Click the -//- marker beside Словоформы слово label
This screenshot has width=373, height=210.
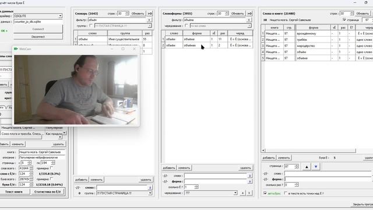click(x=166, y=176)
